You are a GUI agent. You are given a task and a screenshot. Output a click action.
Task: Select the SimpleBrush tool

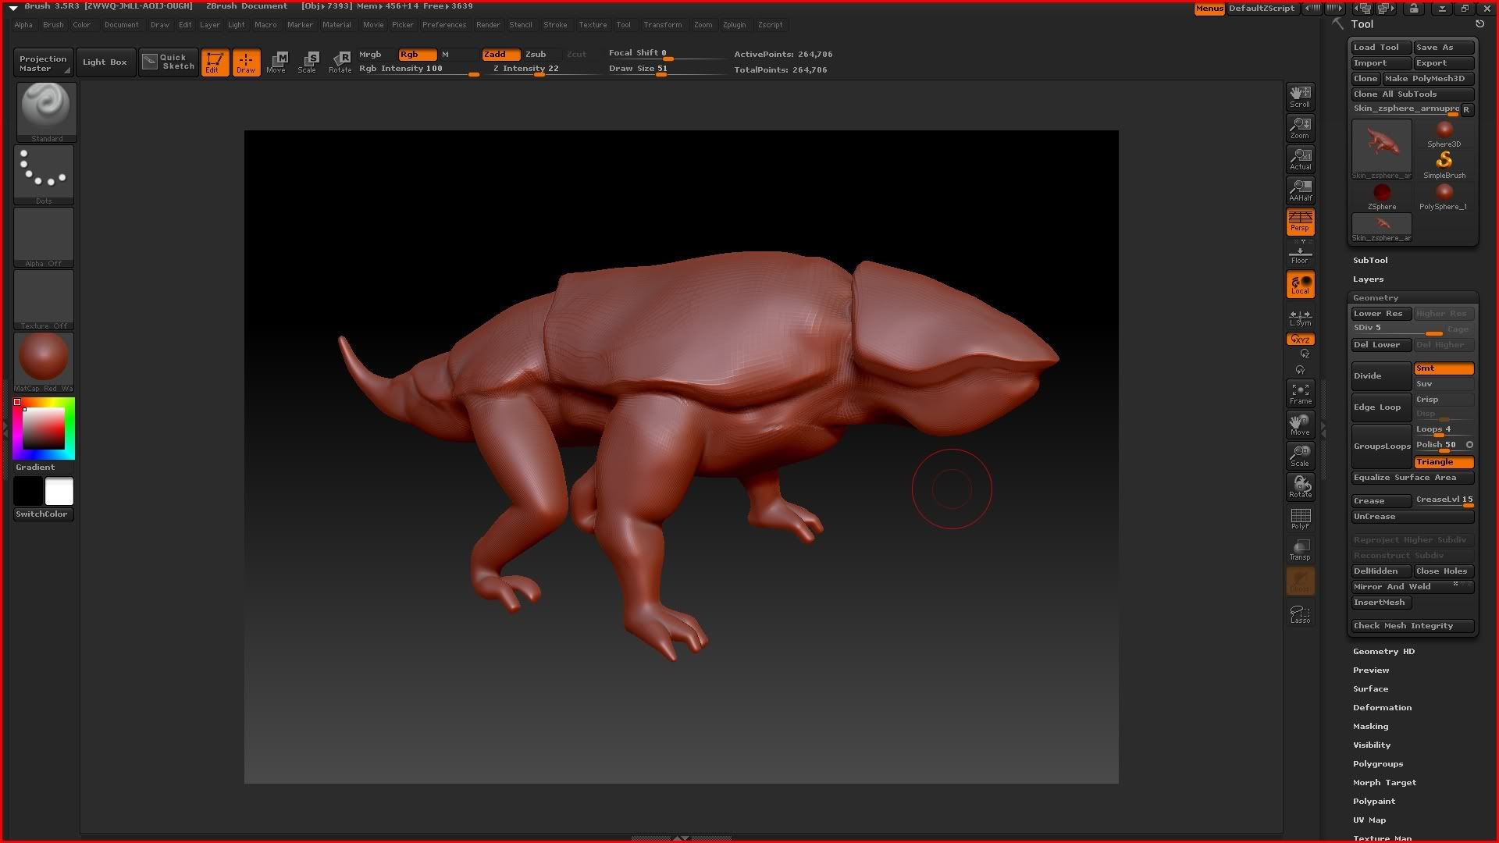[1444, 165]
